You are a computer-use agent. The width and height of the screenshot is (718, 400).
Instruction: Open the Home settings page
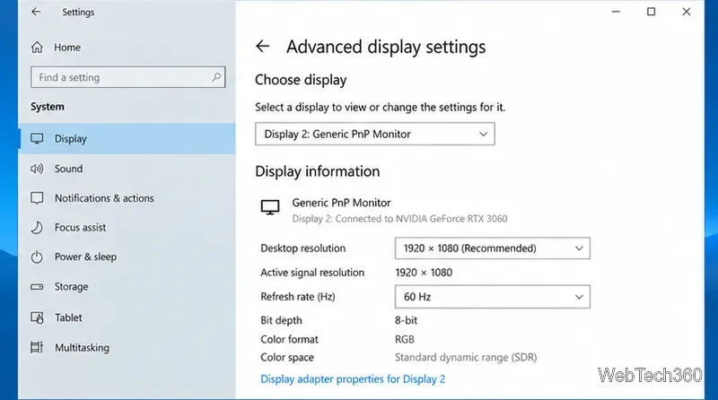coord(67,48)
